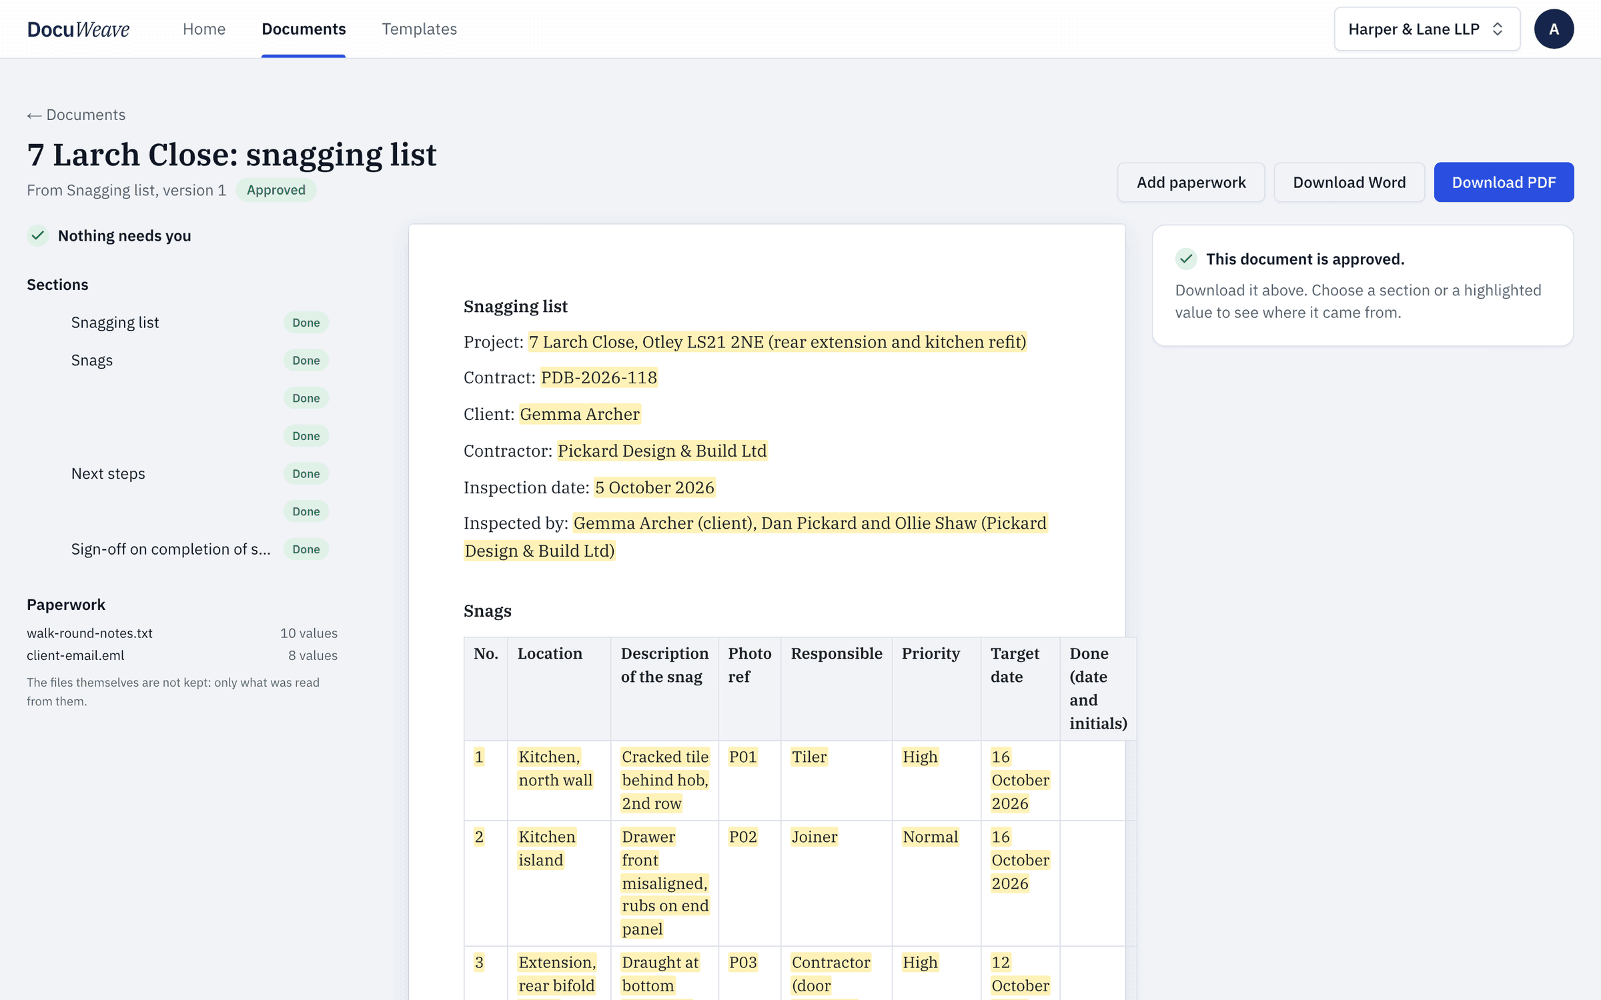
Task: Click Download Word
Action: (x=1349, y=182)
